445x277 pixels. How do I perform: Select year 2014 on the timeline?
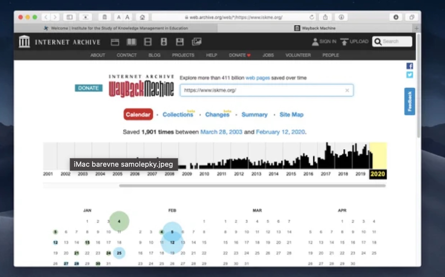pyautogui.click(x=274, y=174)
